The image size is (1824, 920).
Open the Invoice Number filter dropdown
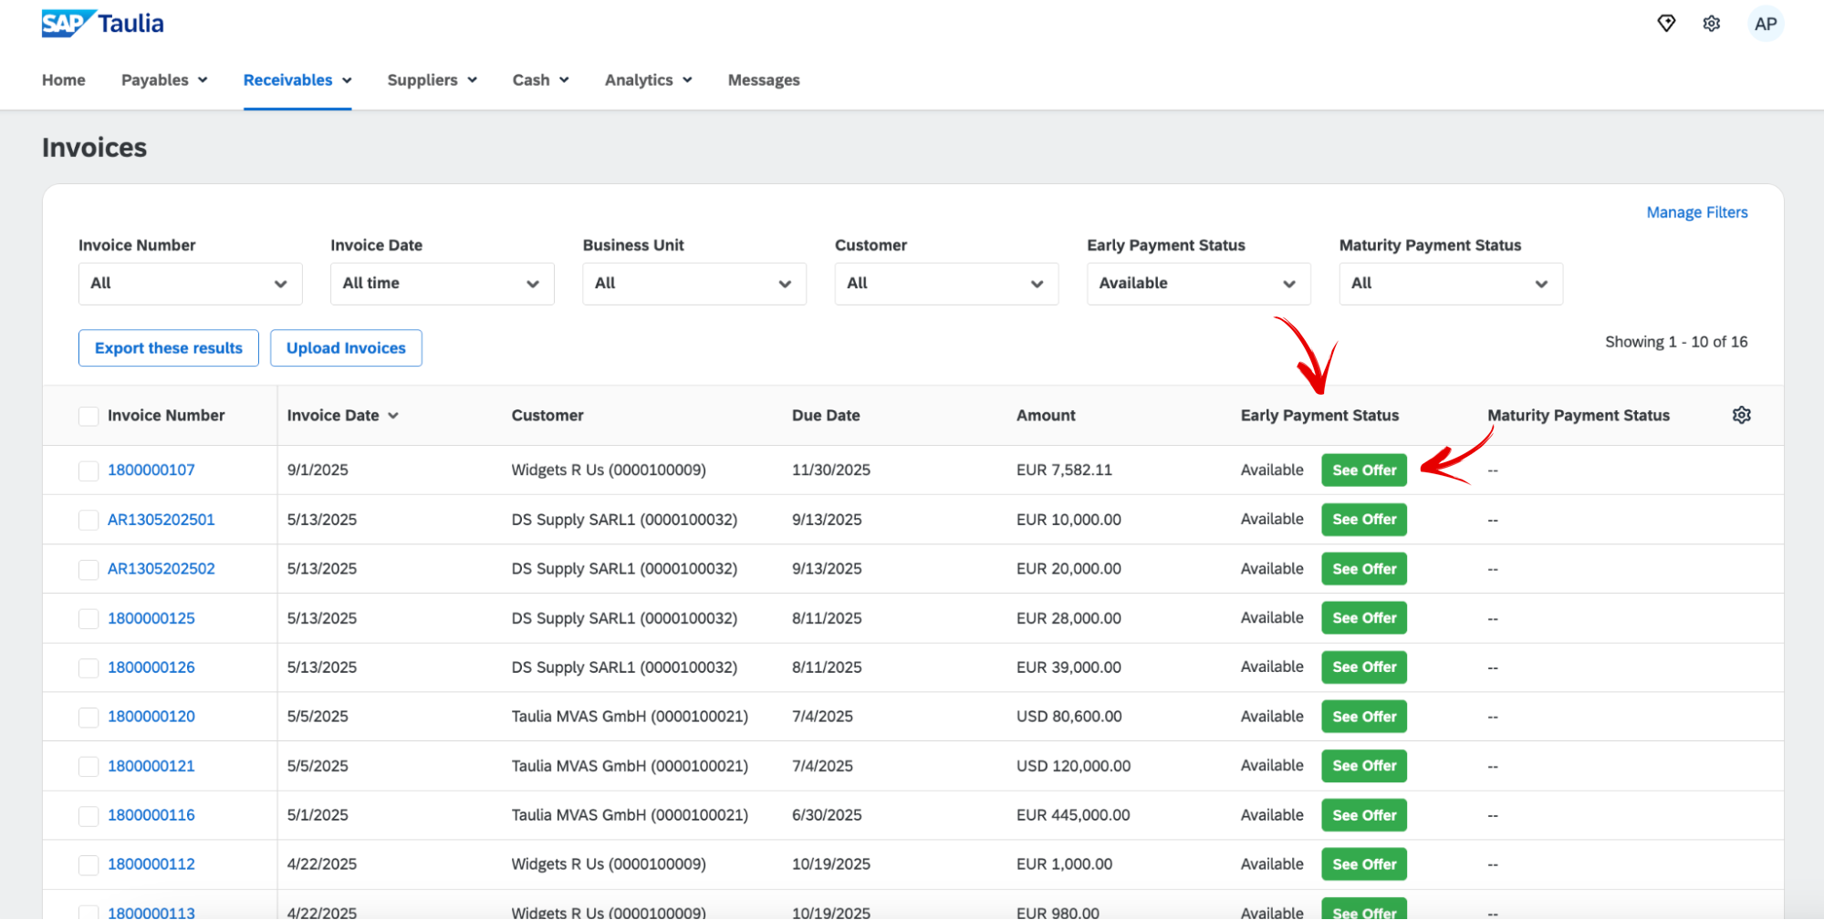(190, 284)
